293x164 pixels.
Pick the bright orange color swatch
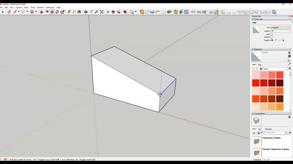[256, 99]
